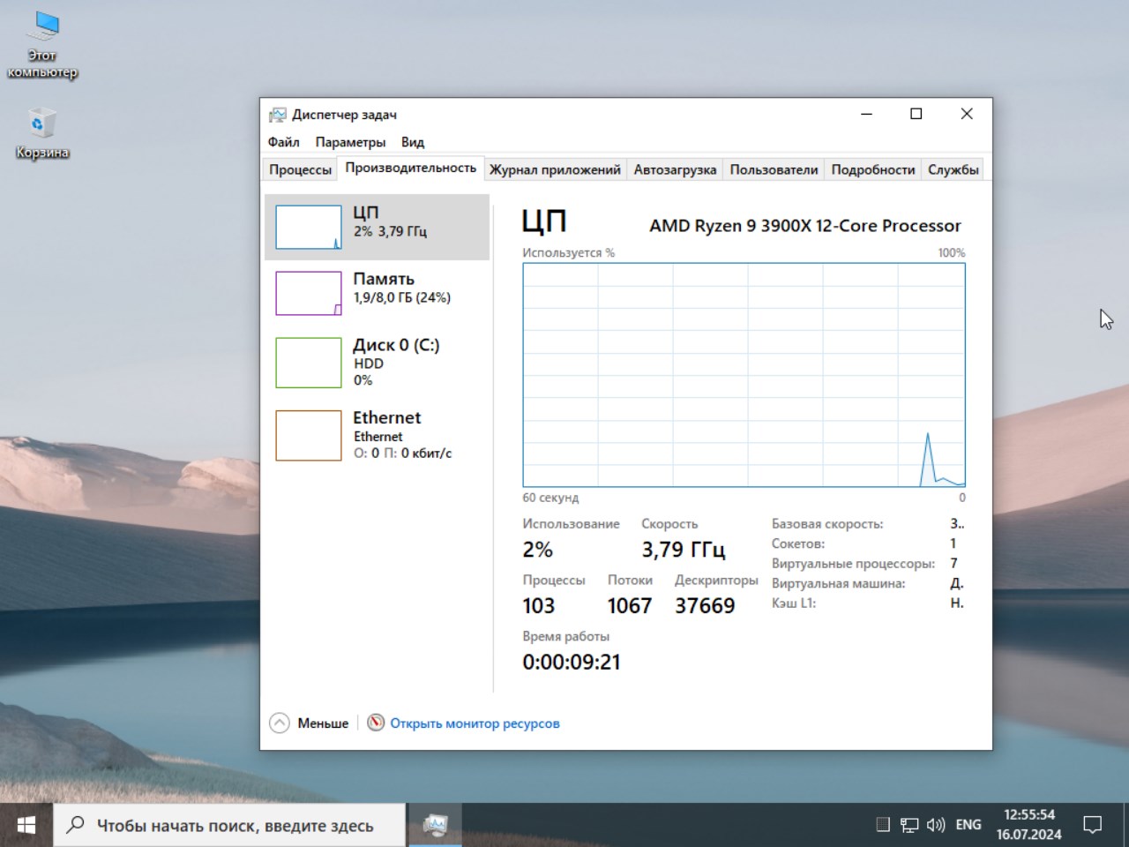Open the notification center icon
This screenshot has height=847, width=1129.
[x=1093, y=825]
